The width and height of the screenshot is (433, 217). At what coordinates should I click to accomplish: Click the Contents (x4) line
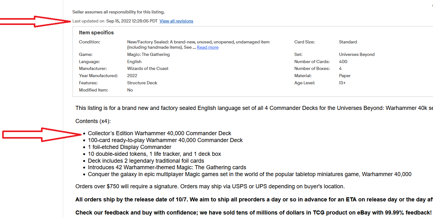(93, 121)
